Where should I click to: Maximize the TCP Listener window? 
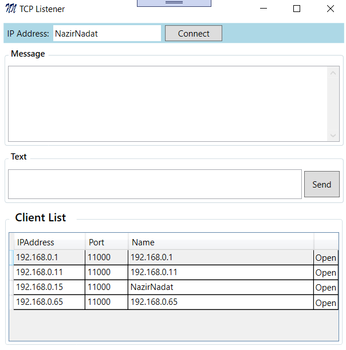(x=297, y=9)
